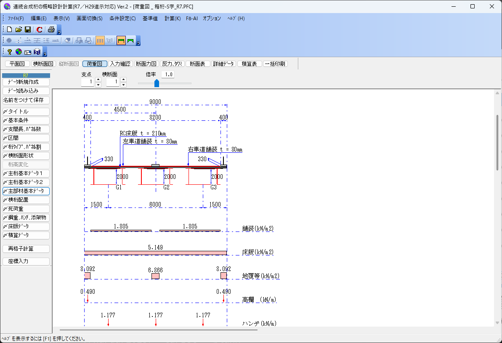The image size is (502, 343).
Task: Click the Printer icon
Action: click(x=51, y=29)
